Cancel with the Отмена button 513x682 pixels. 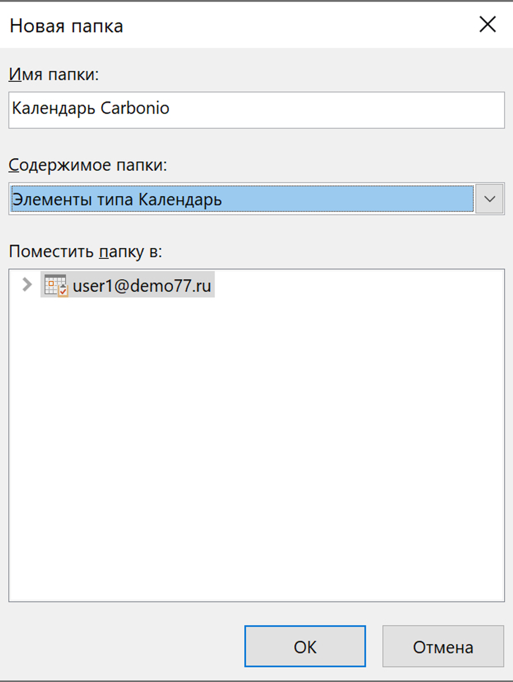[443, 647]
